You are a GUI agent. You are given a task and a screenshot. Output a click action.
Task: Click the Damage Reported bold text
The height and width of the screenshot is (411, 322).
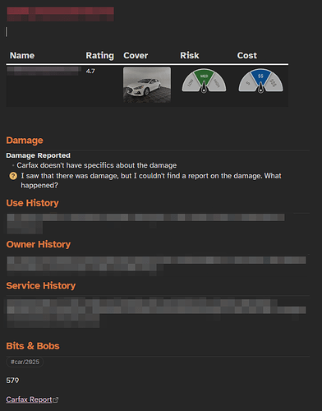pyautogui.click(x=38, y=155)
